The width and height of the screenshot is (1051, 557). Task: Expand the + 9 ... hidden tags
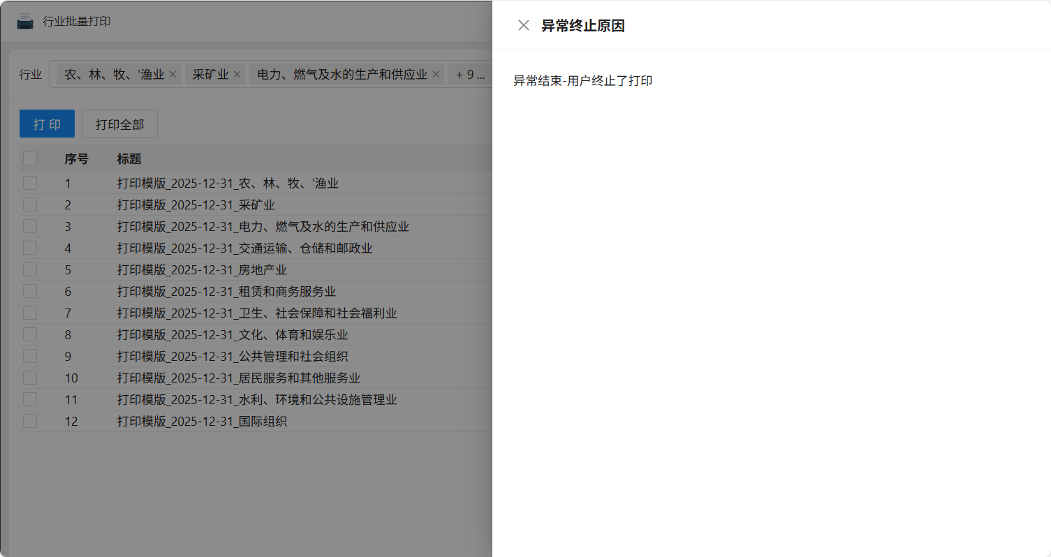click(x=470, y=74)
